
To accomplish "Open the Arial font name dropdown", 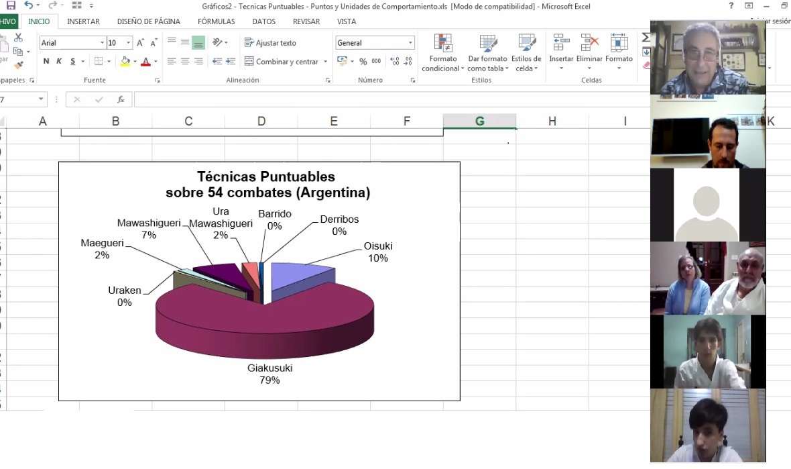I will tap(103, 43).
